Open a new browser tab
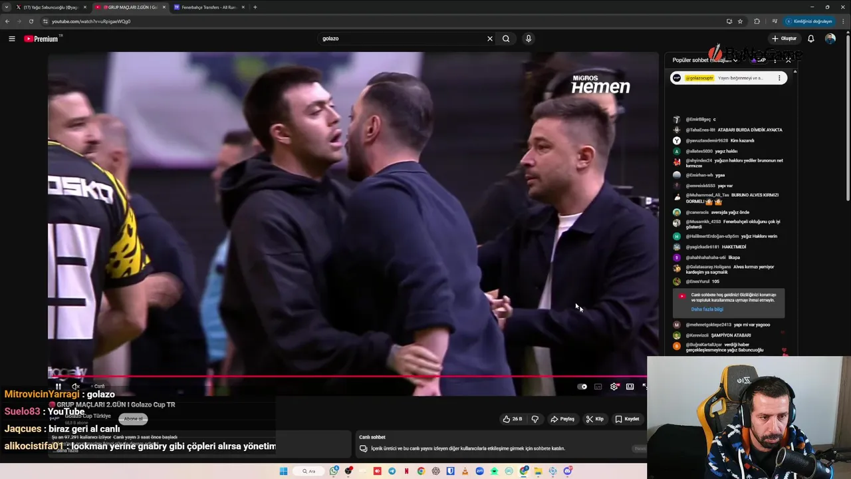The height and width of the screenshot is (479, 851). 255,7
